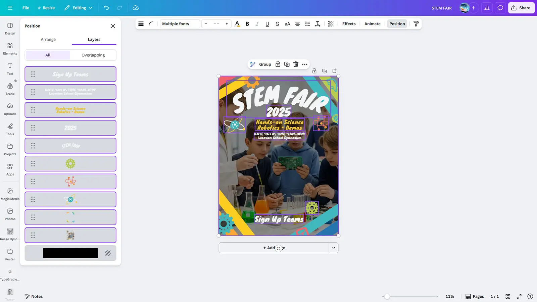Toggle bold formatting
This screenshot has width=537, height=302.
click(x=247, y=24)
